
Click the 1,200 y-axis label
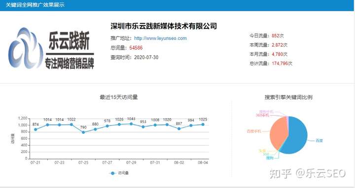(23, 119)
